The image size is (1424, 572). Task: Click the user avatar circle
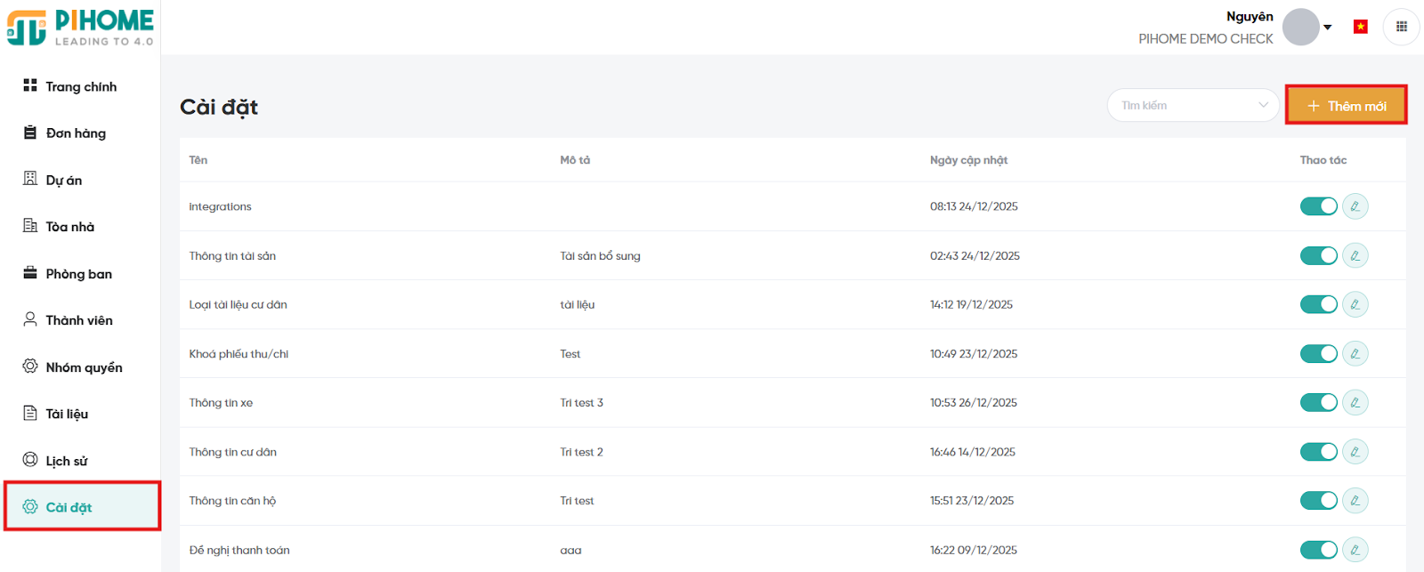coord(1300,28)
